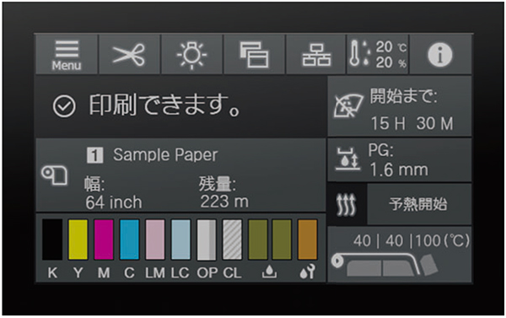Open the Menu hamburger button
Viewport: 506px width, 318px height.
click(x=67, y=55)
